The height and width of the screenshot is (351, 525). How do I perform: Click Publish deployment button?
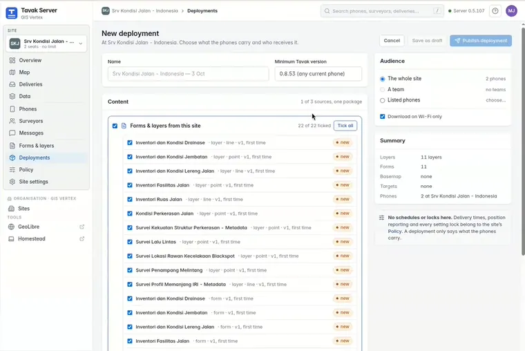click(x=481, y=41)
